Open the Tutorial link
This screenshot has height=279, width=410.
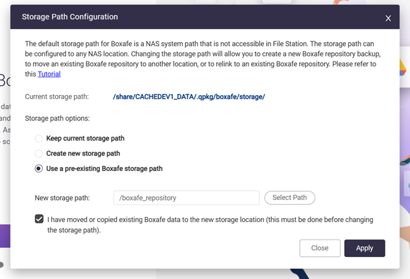click(49, 74)
